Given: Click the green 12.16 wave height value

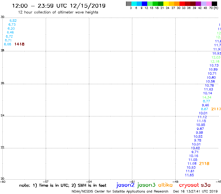Looking at the screenshot, I should tap(215, 61).
